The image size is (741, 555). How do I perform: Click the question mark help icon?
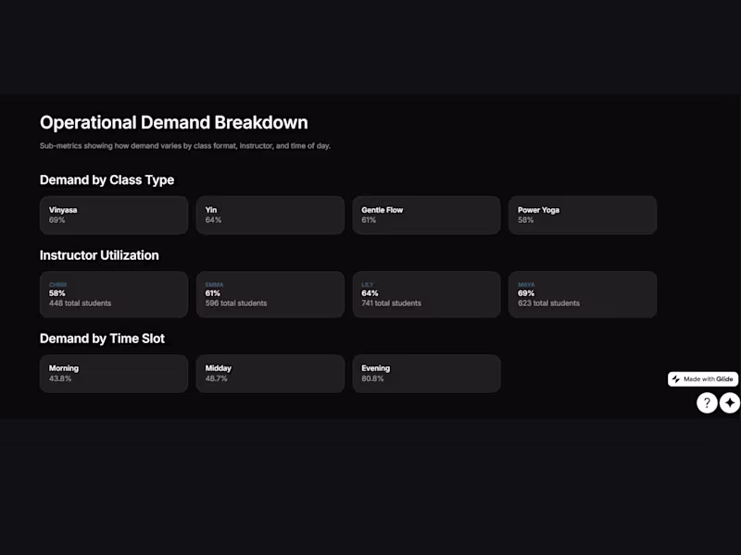[707, 403]
